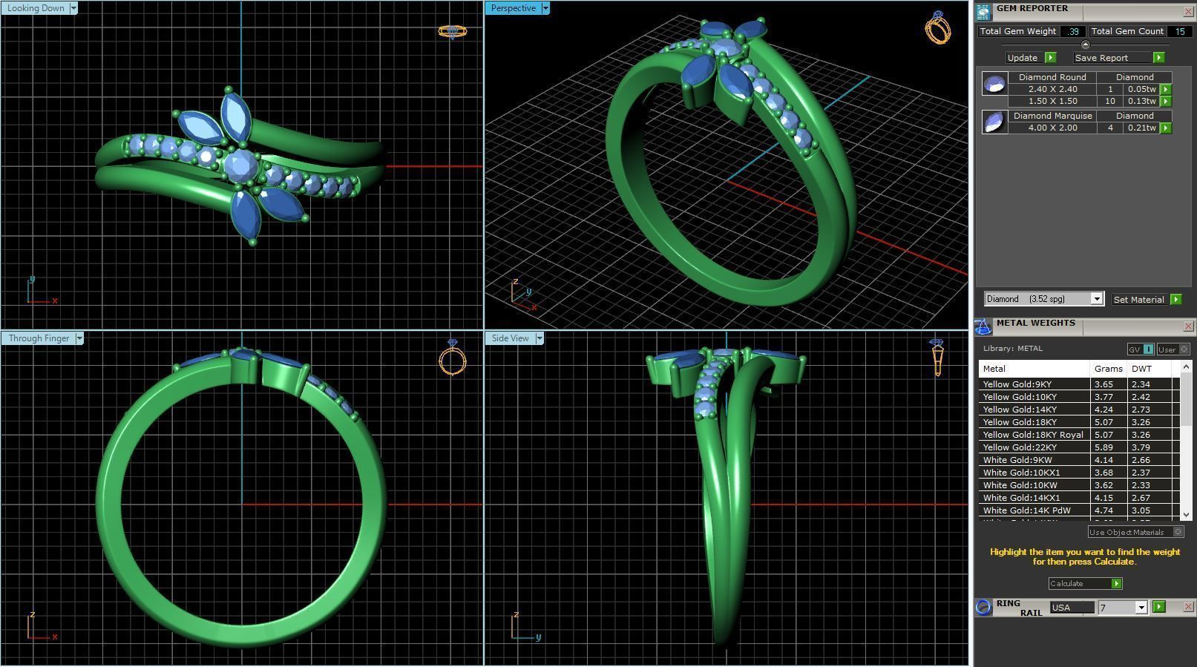Click the Side View ring orientation icon
The height and width of the screenshot is (667, 1197).
pos(937,358)
